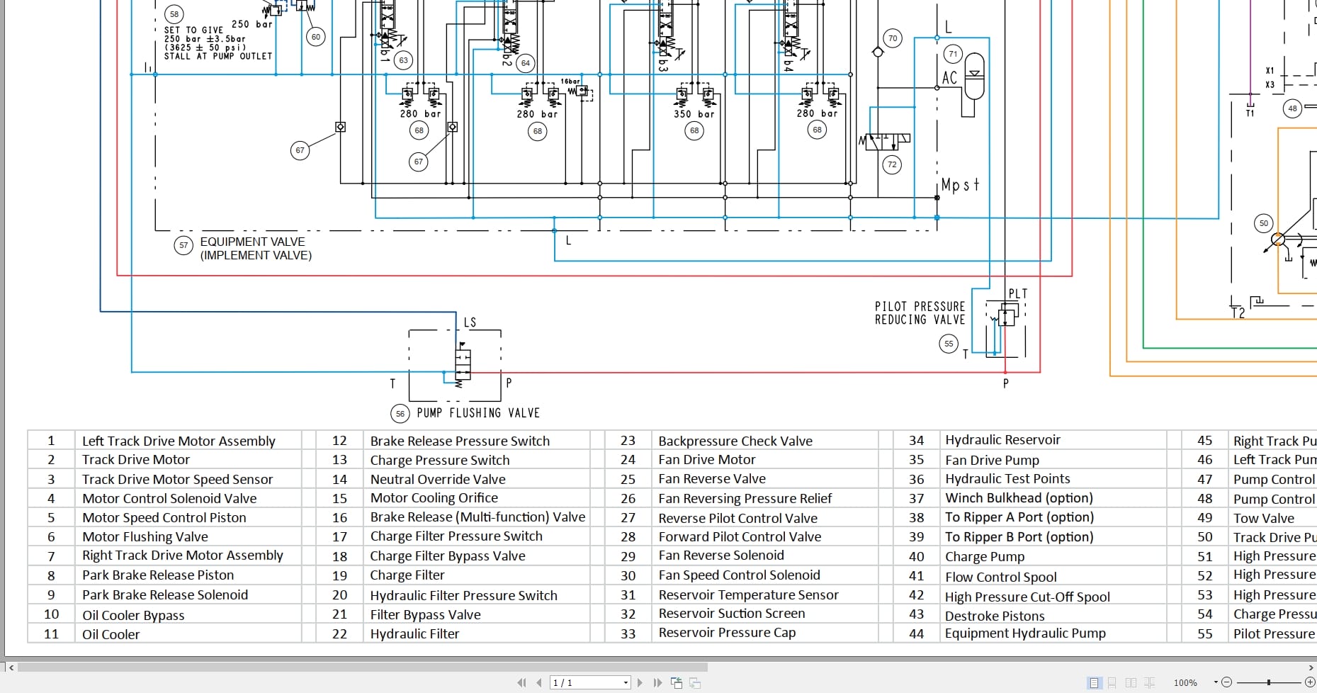Open the page number dropdown
Screen dimensions: 1317x693
click(x=626, y=682)
